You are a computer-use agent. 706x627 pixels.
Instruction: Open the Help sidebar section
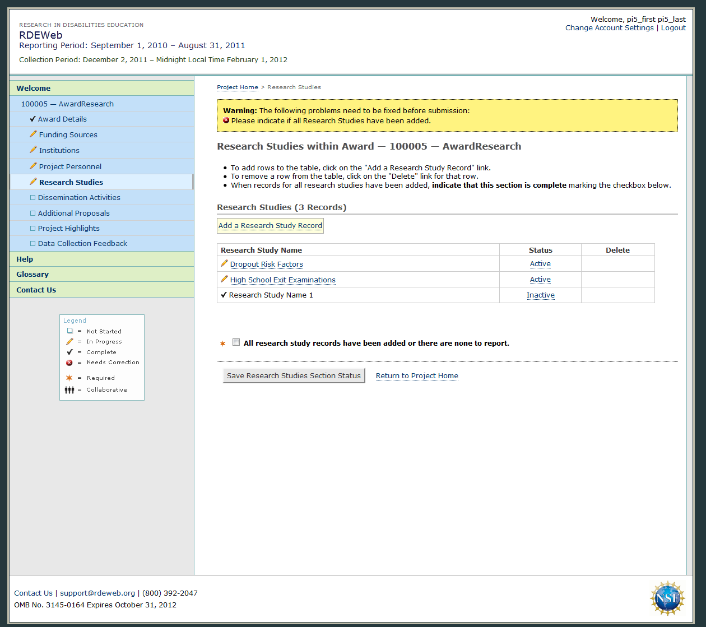[25, 259]
